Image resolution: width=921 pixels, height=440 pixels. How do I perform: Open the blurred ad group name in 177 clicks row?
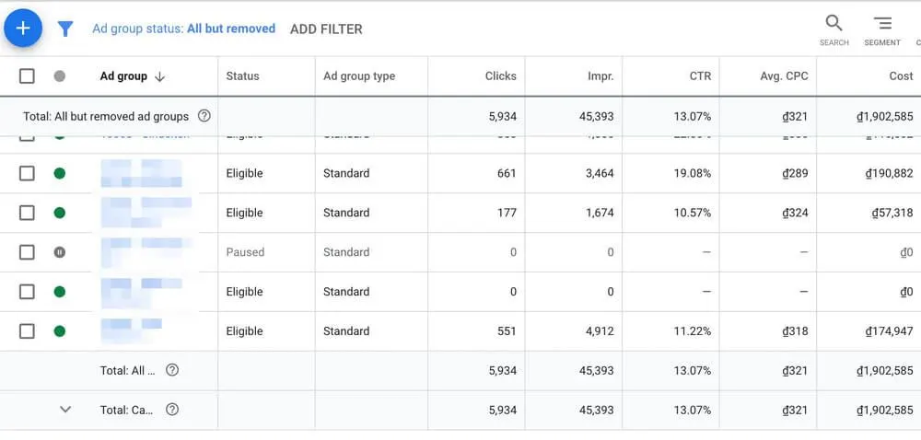pyautogui.click(x=146, y=213)
